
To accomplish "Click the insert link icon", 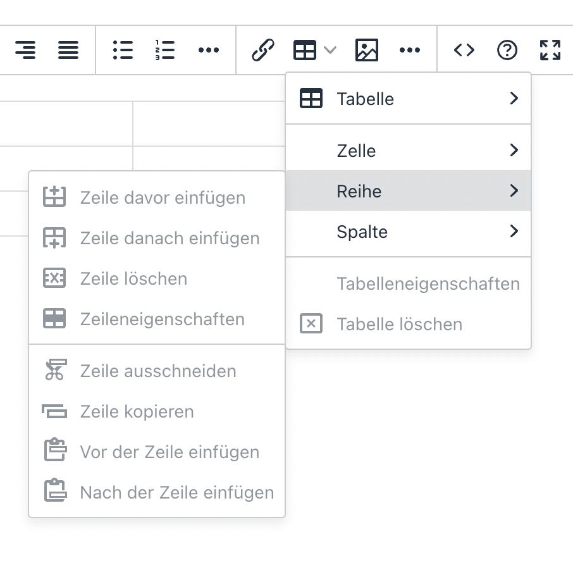I will [262, 50].
